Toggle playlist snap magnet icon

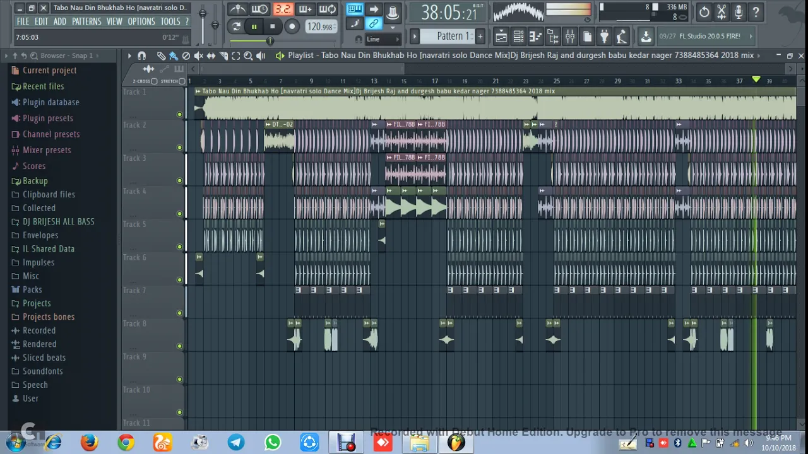(x=141, y=55)
